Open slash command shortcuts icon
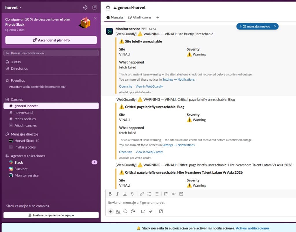296x232 pixels. [x=161, y=211]
